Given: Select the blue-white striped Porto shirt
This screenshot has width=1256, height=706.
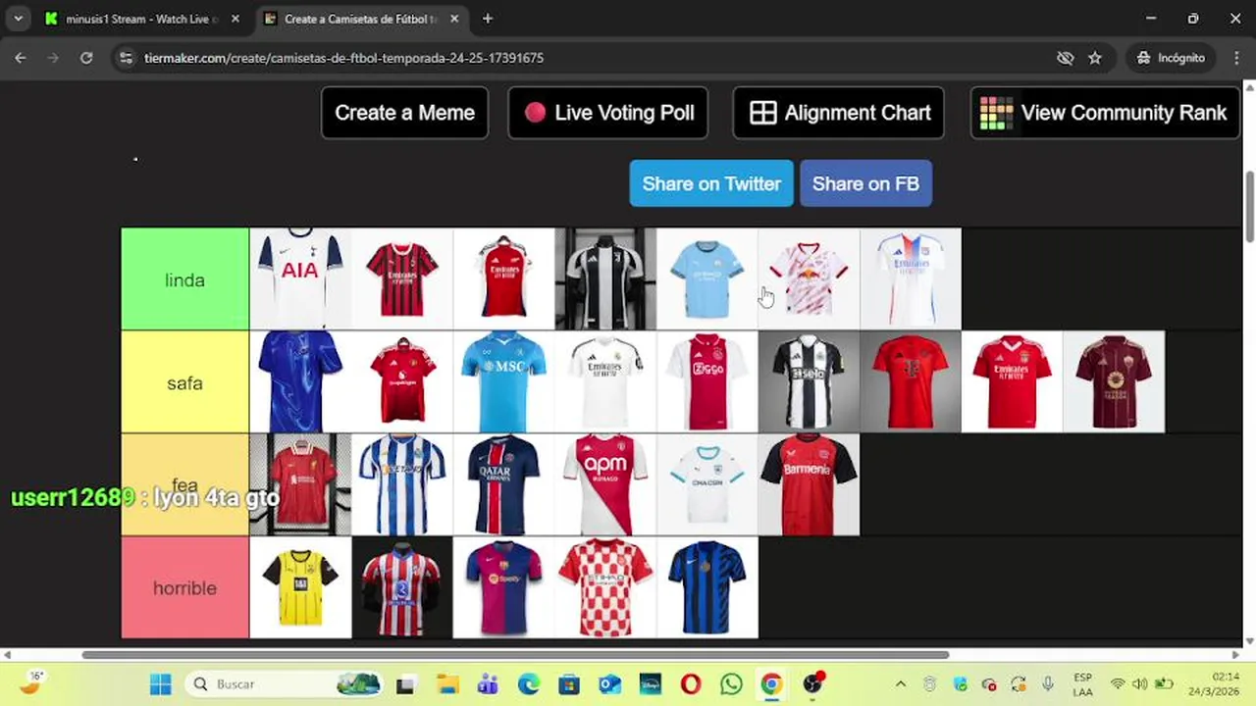Looking at the screenshot, I should click(x=402, y=484).
